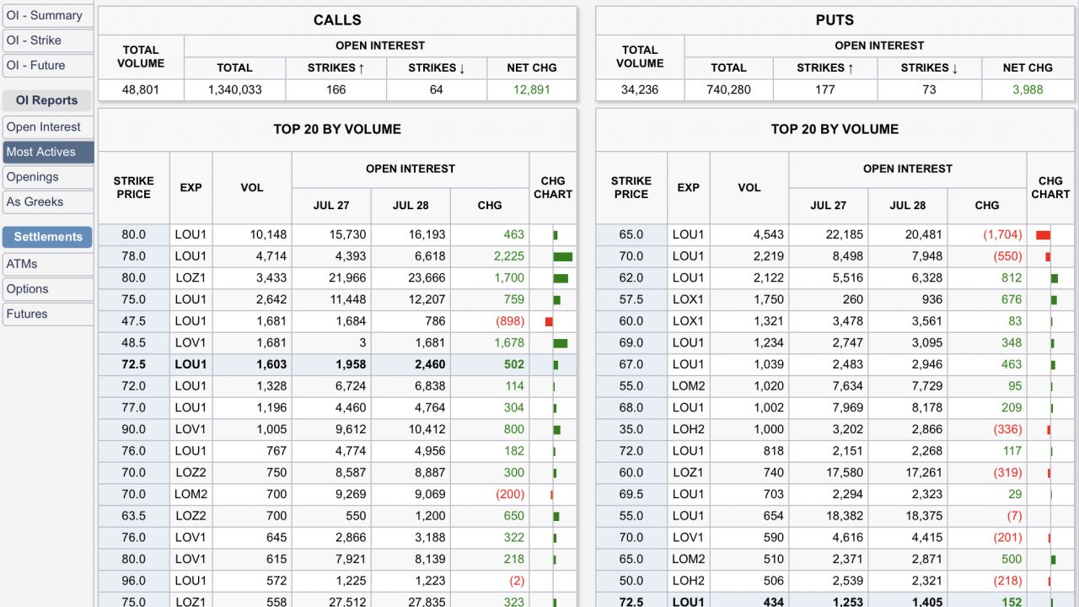Viewport: 1079px width, 607px height.
Task: Open Options settlements page
Action: [28, 289]
